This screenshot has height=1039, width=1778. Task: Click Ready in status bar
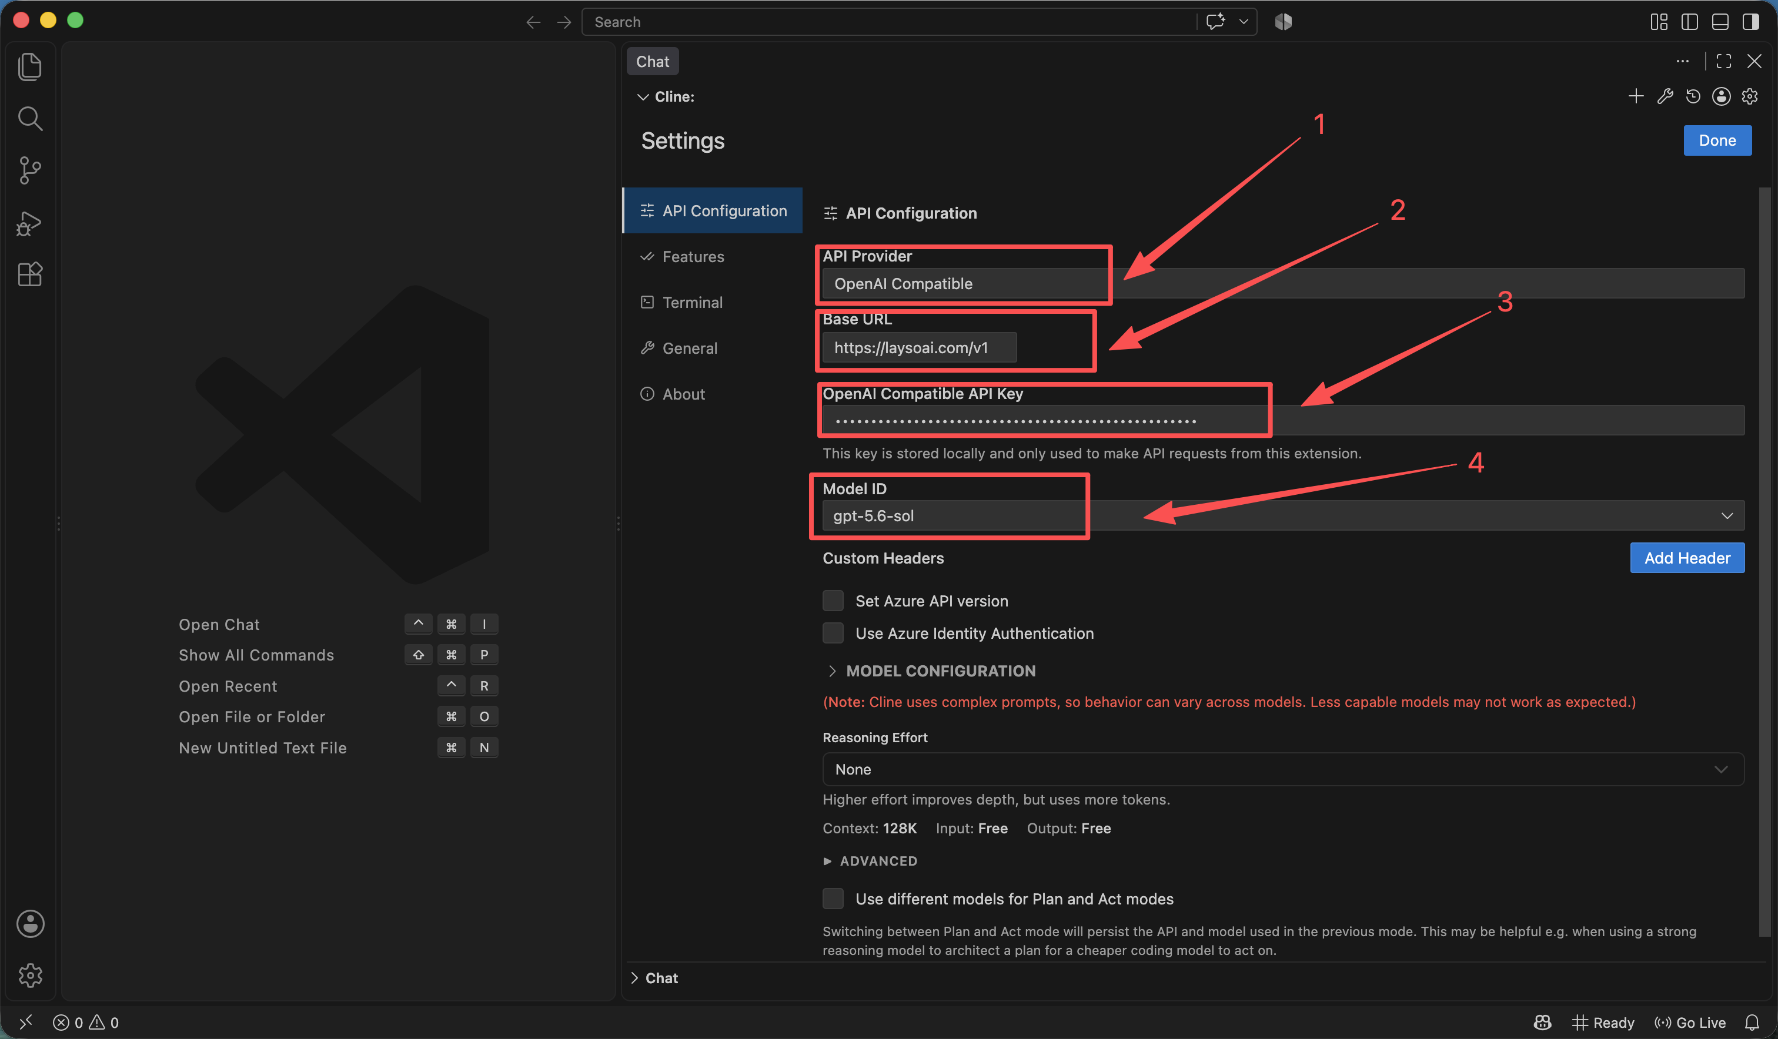click(x=1603, y=1022)
